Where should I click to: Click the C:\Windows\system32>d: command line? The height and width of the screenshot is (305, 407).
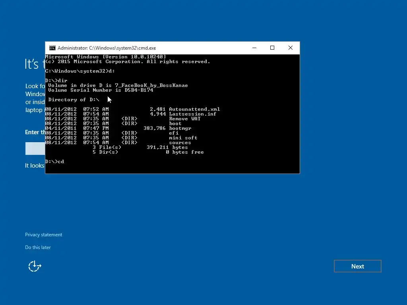pos(80,71)
